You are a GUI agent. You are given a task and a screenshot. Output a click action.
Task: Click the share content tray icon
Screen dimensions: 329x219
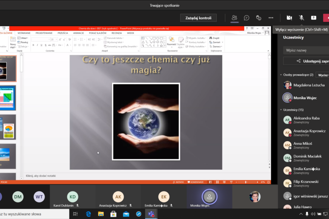(313, 18)
